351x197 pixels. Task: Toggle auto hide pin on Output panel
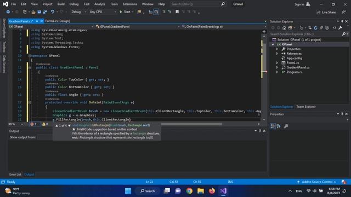260,131
